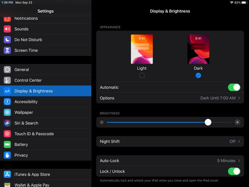This screenshot has width=249, height=187.
Task: Tap the Display & Brightness AA icon
Action: point(7,91)
